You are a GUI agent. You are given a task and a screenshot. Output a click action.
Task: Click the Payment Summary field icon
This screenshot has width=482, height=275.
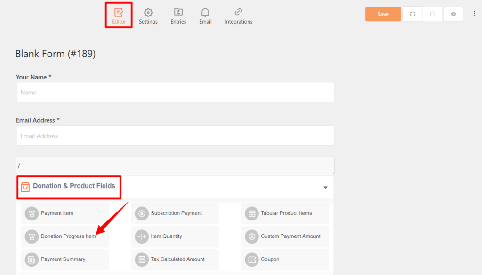tap(31, 259)
